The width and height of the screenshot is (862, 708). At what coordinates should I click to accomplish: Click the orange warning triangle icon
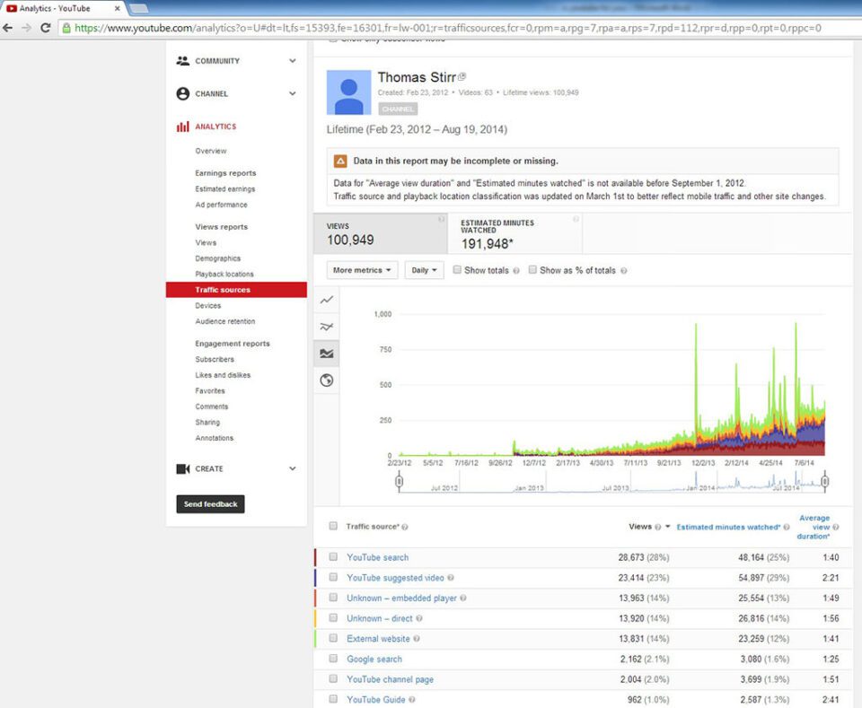tap(340, 161)
